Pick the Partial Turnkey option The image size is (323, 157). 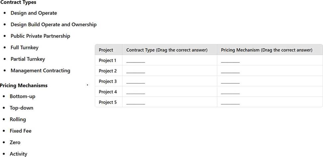pyautogui.click(x=28, y=59)
